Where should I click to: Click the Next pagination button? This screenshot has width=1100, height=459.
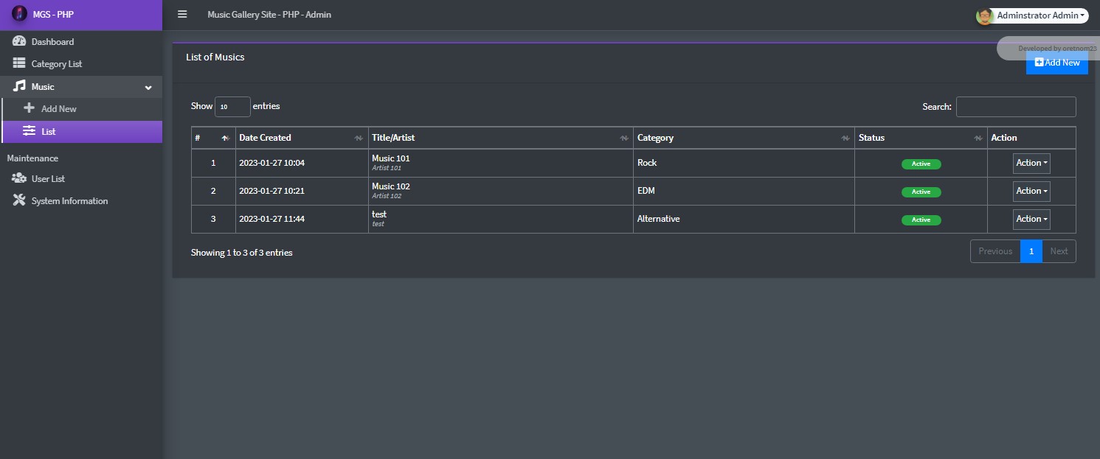[x=1059, y=251]
